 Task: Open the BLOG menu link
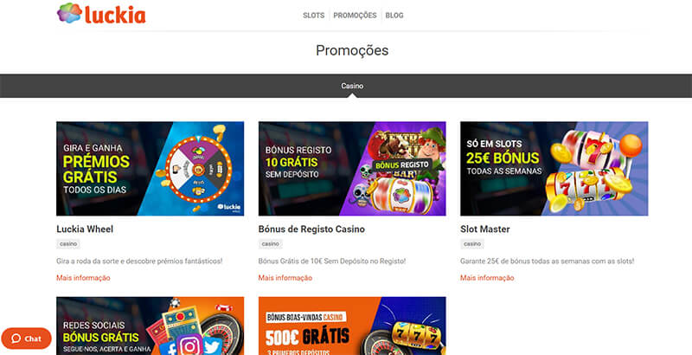click(x=394, y=16)
